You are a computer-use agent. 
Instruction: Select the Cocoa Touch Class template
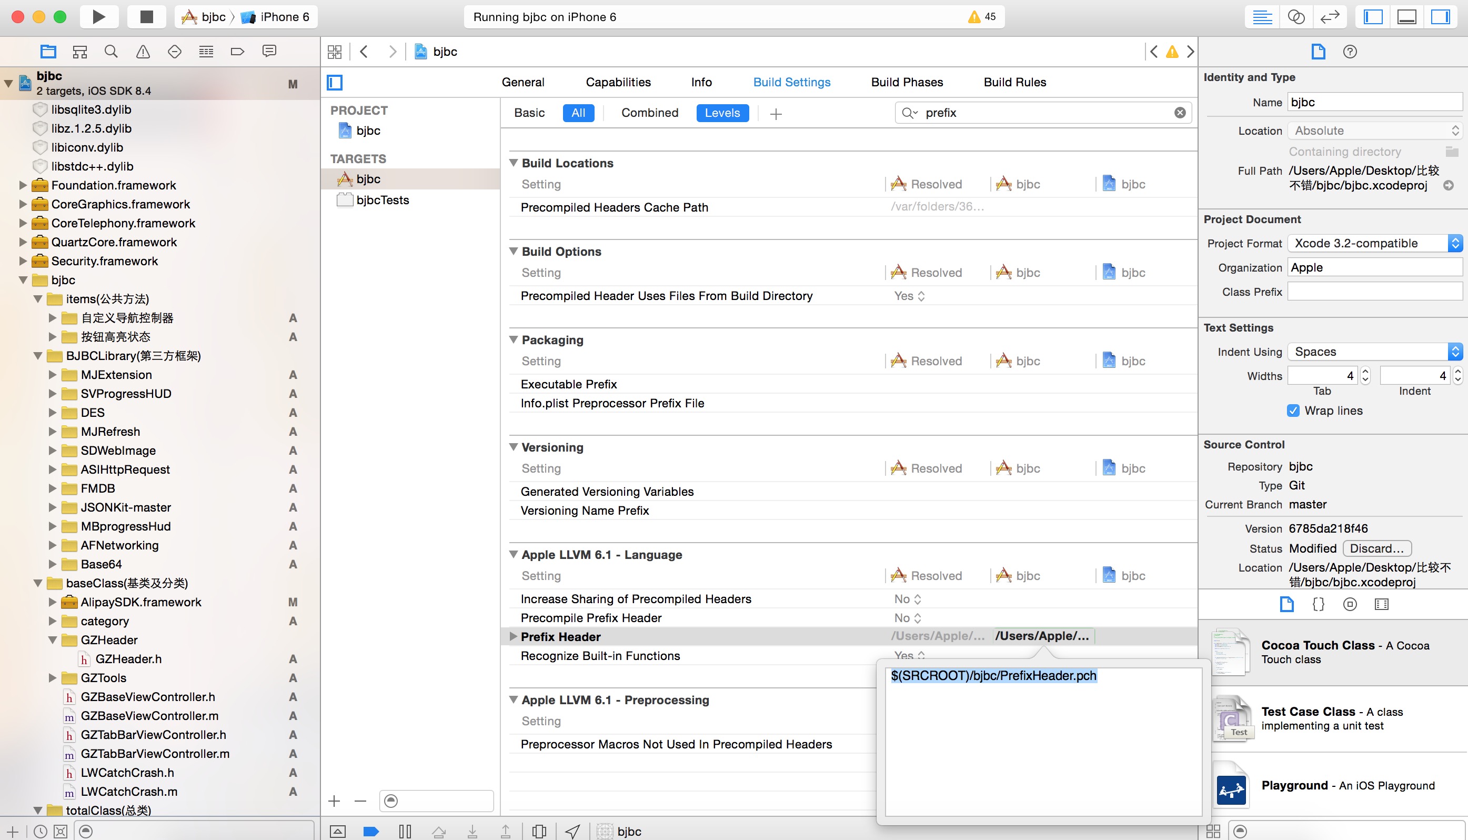1333,653
